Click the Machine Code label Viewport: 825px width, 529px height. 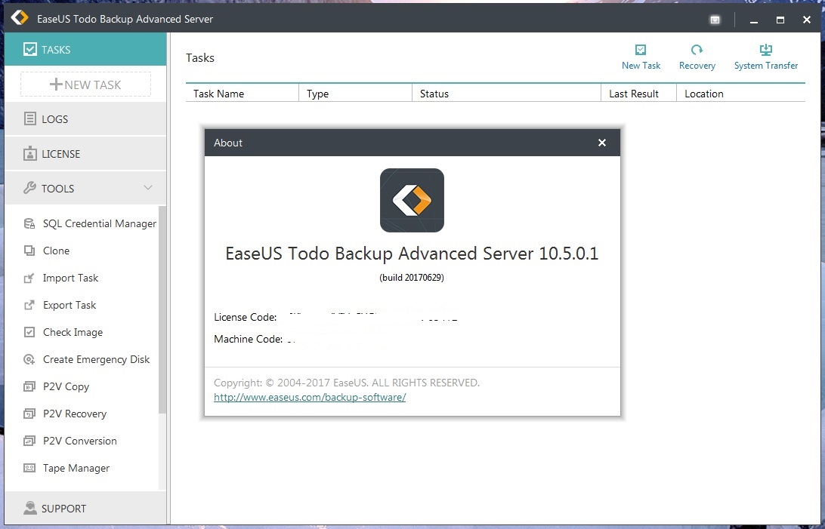tap(248, 339)
